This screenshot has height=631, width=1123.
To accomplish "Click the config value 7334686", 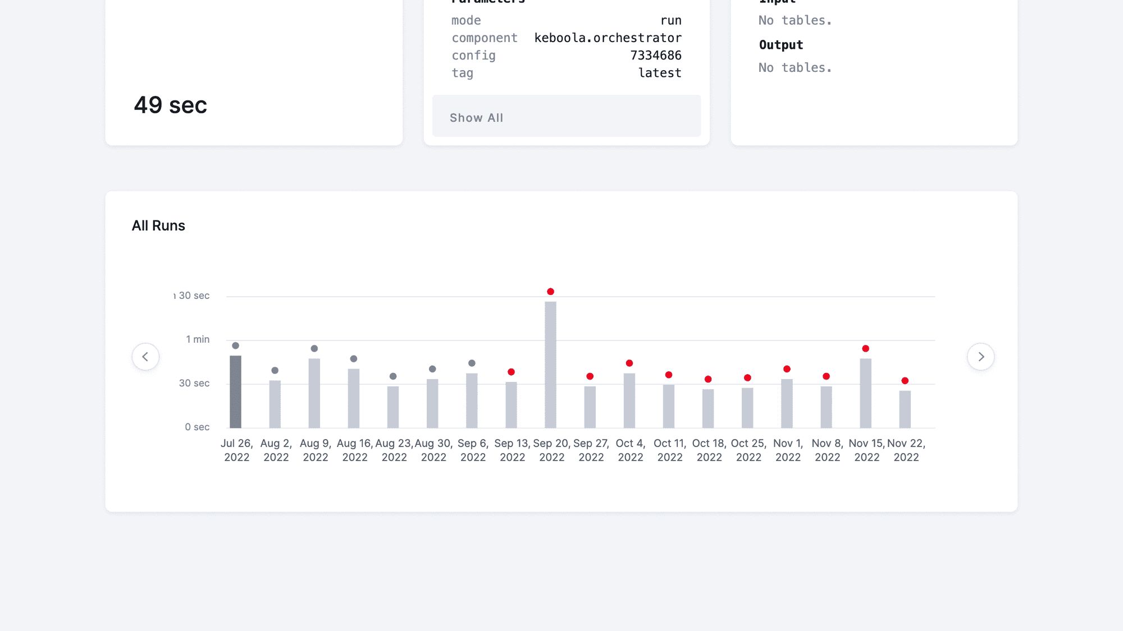I will pos(656,55).
